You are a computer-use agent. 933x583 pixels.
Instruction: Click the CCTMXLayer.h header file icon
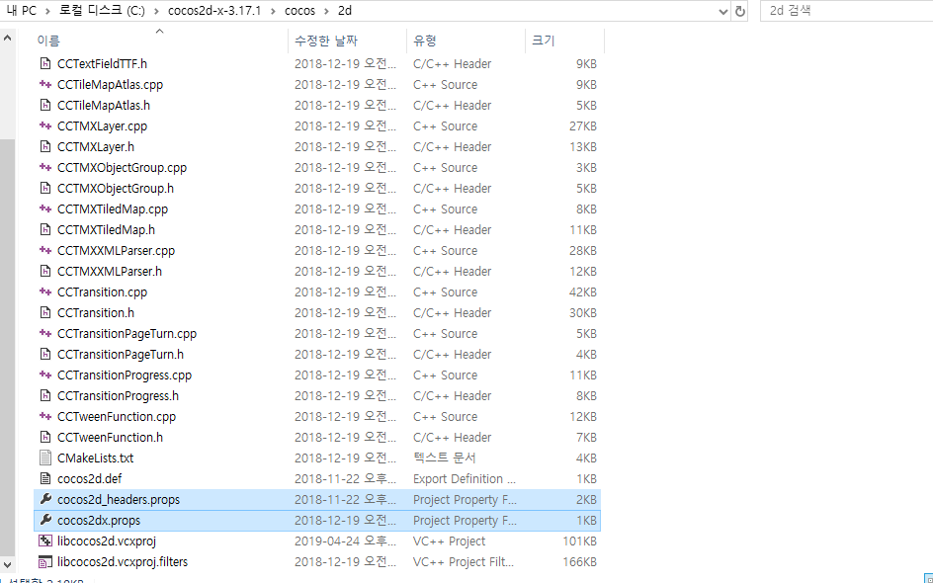coord(45,147)
